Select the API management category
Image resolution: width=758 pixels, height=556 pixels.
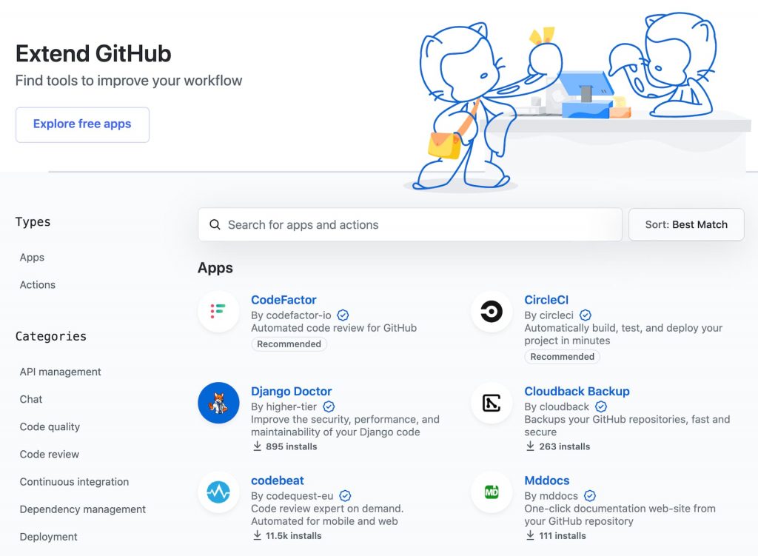tap(61, 372)
